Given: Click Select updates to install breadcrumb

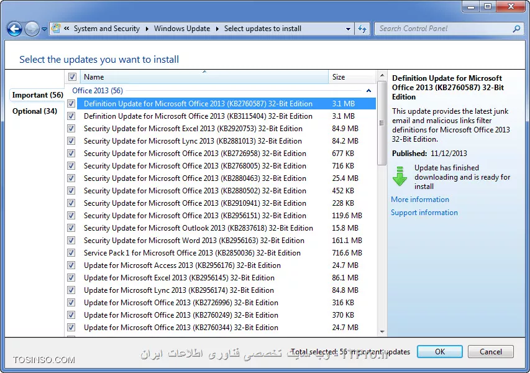Looking at the screenshot, I should [x=263, y=29].
